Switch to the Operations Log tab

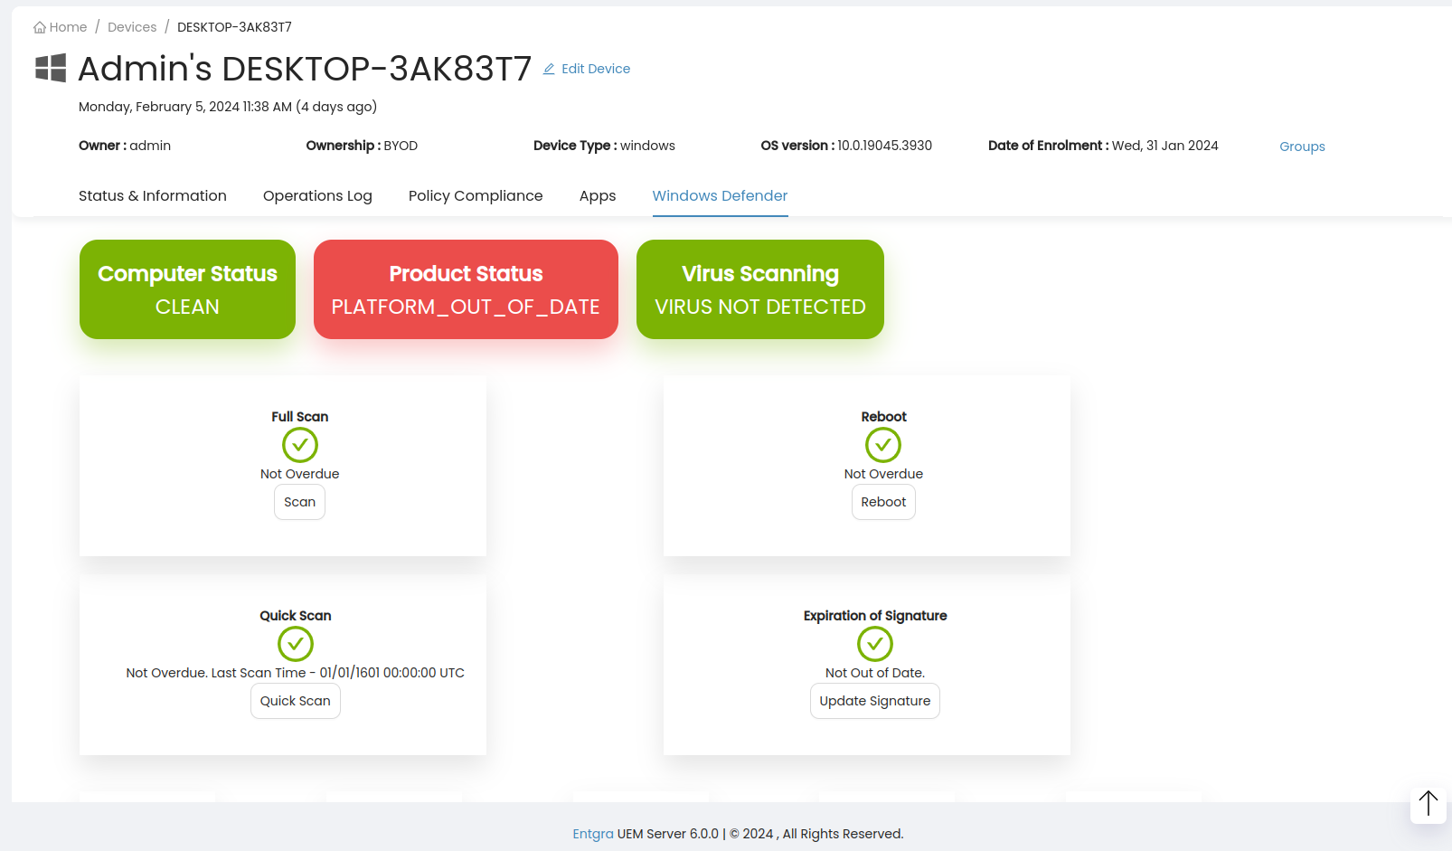[x=317, y=195]
